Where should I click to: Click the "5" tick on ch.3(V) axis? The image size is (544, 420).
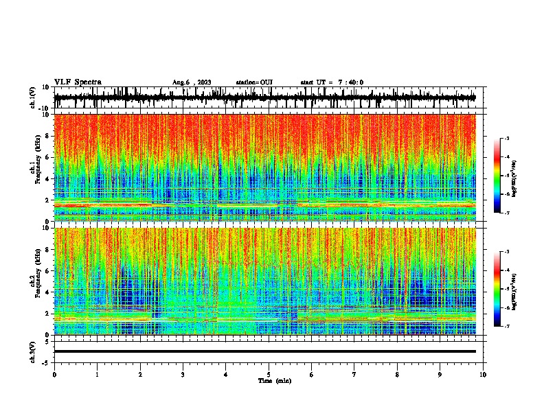pyautogui.click(x=47, y=342)
